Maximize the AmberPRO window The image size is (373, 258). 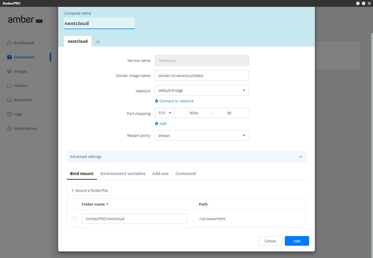(364, 3)
